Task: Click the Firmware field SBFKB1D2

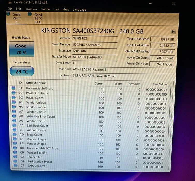Action: click(x=95, y=38)
